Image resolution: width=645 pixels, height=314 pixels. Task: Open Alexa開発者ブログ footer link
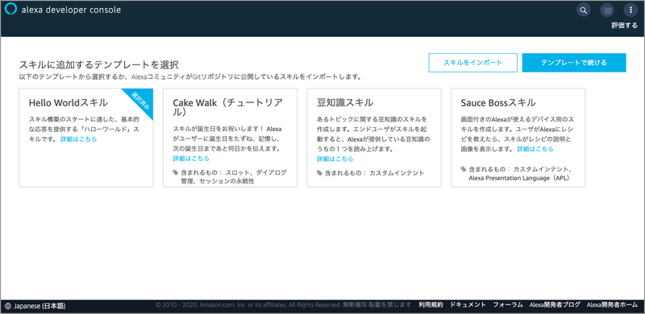pyautogui.click(x=555, y=305)
